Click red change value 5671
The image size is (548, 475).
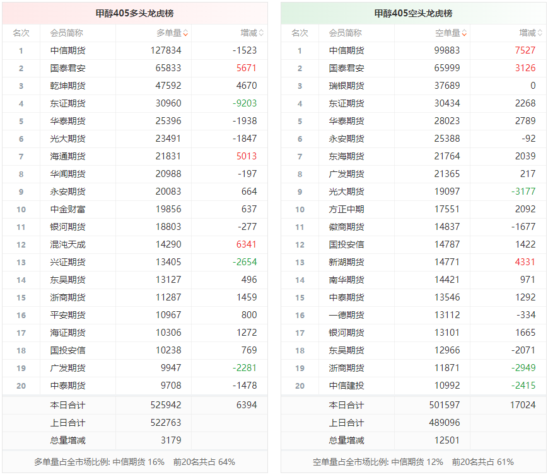click(x=247, y=68)
